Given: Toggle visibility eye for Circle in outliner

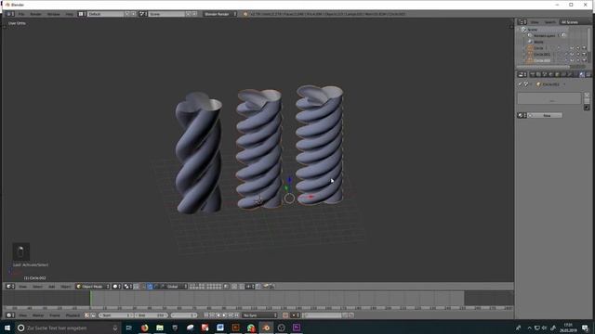Looking at the screenshot, I should pos(572,48).
